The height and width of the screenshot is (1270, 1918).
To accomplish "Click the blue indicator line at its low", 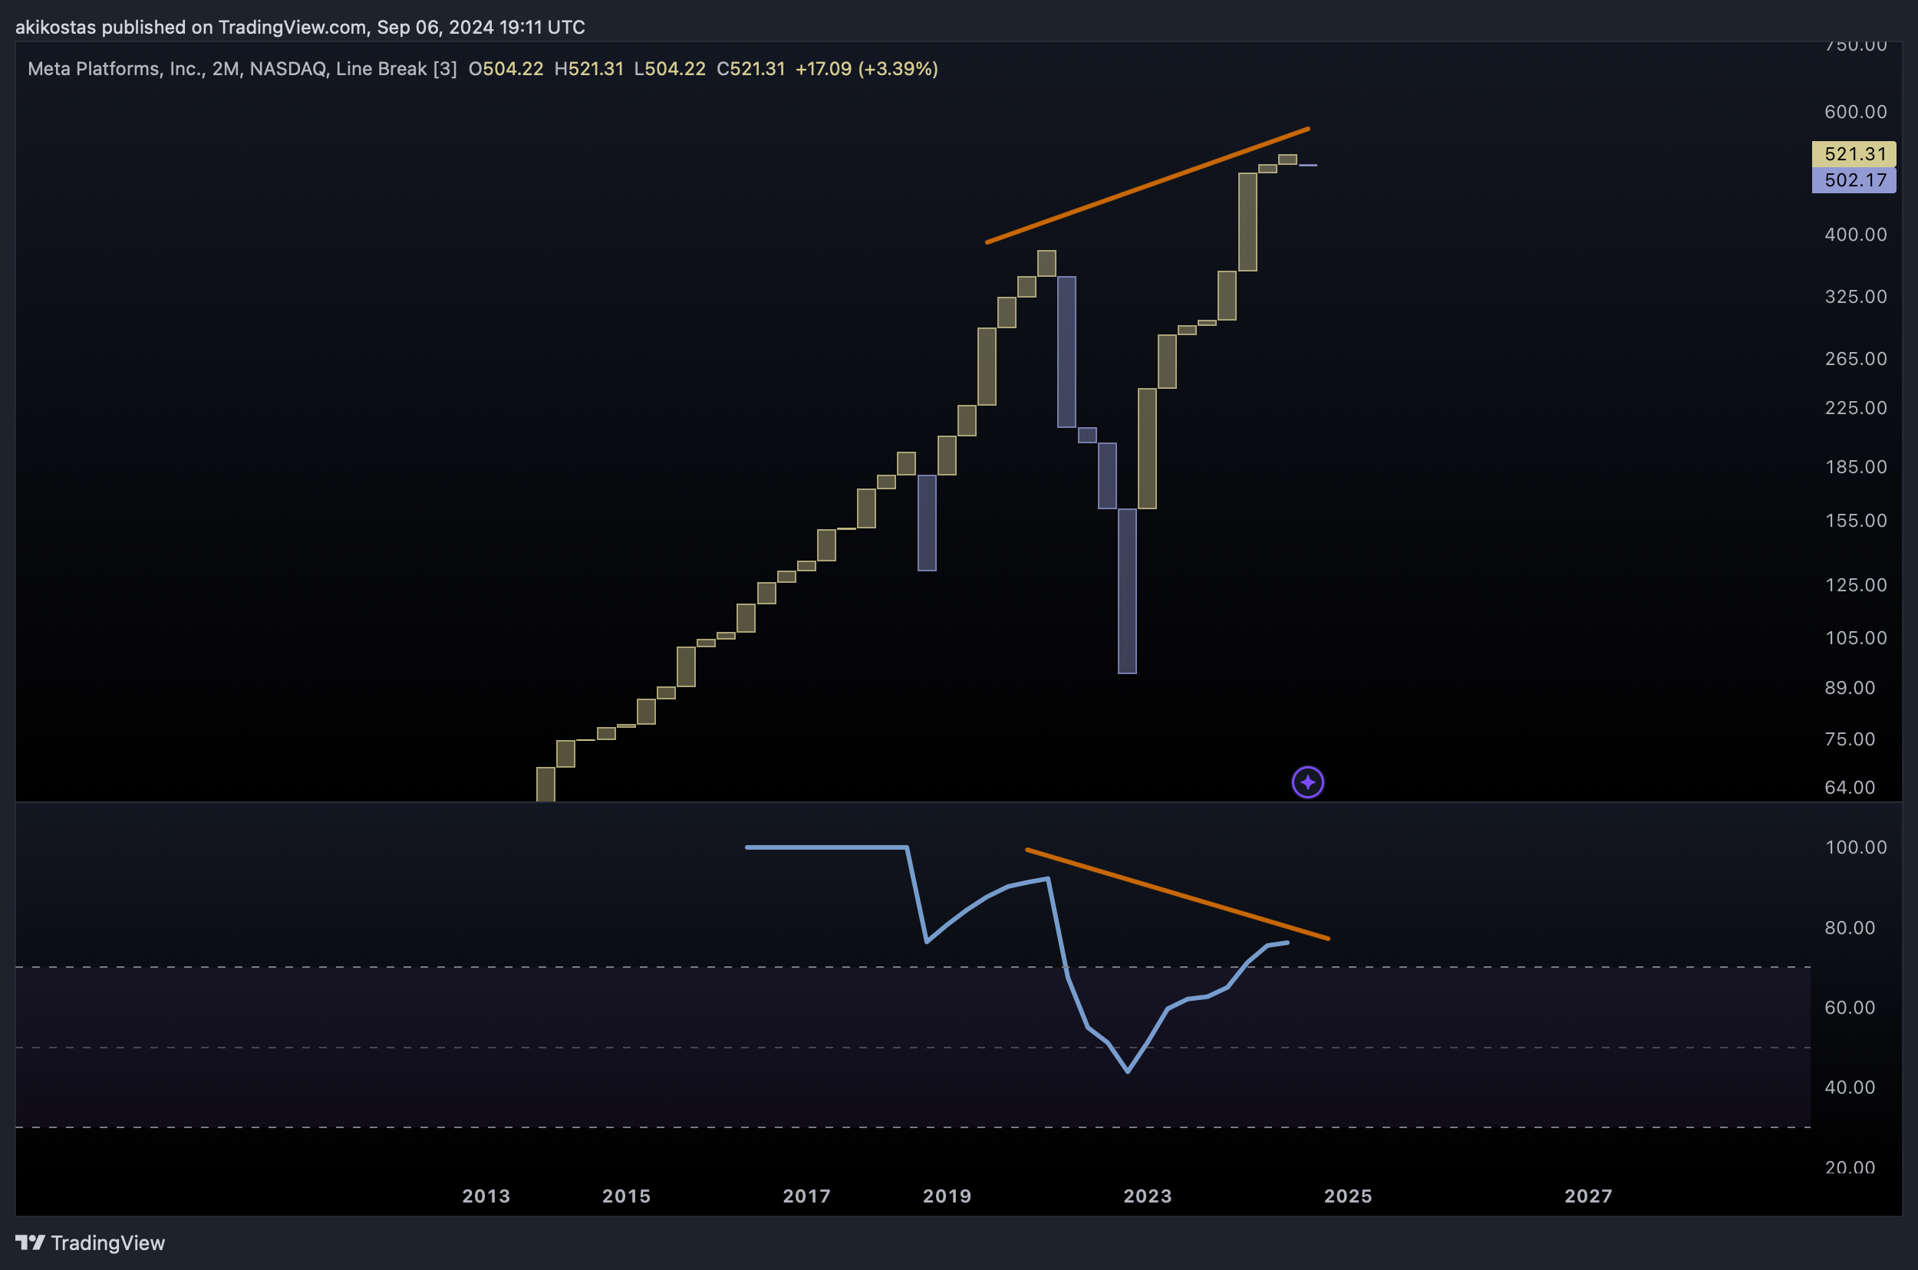I will pyautogui.click(x=1128, y=1071).
